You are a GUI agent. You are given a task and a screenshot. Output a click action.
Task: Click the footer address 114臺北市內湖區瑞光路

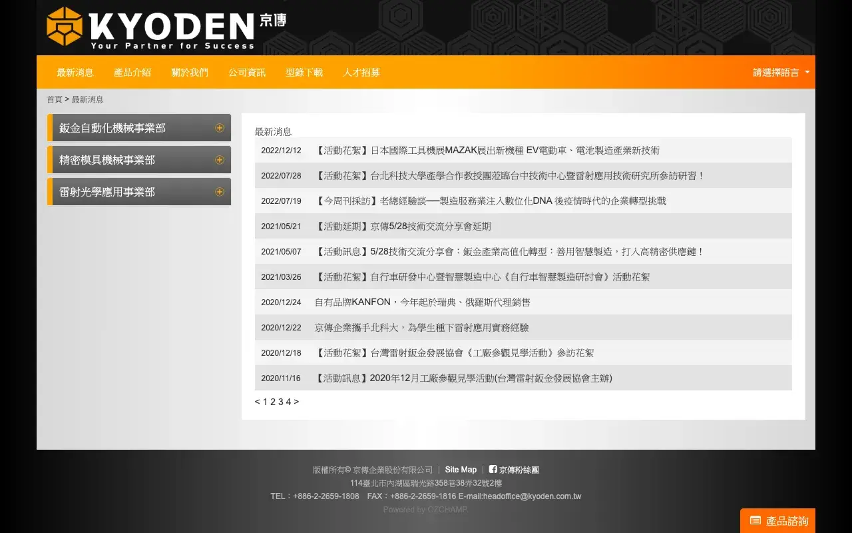[426, 483]
